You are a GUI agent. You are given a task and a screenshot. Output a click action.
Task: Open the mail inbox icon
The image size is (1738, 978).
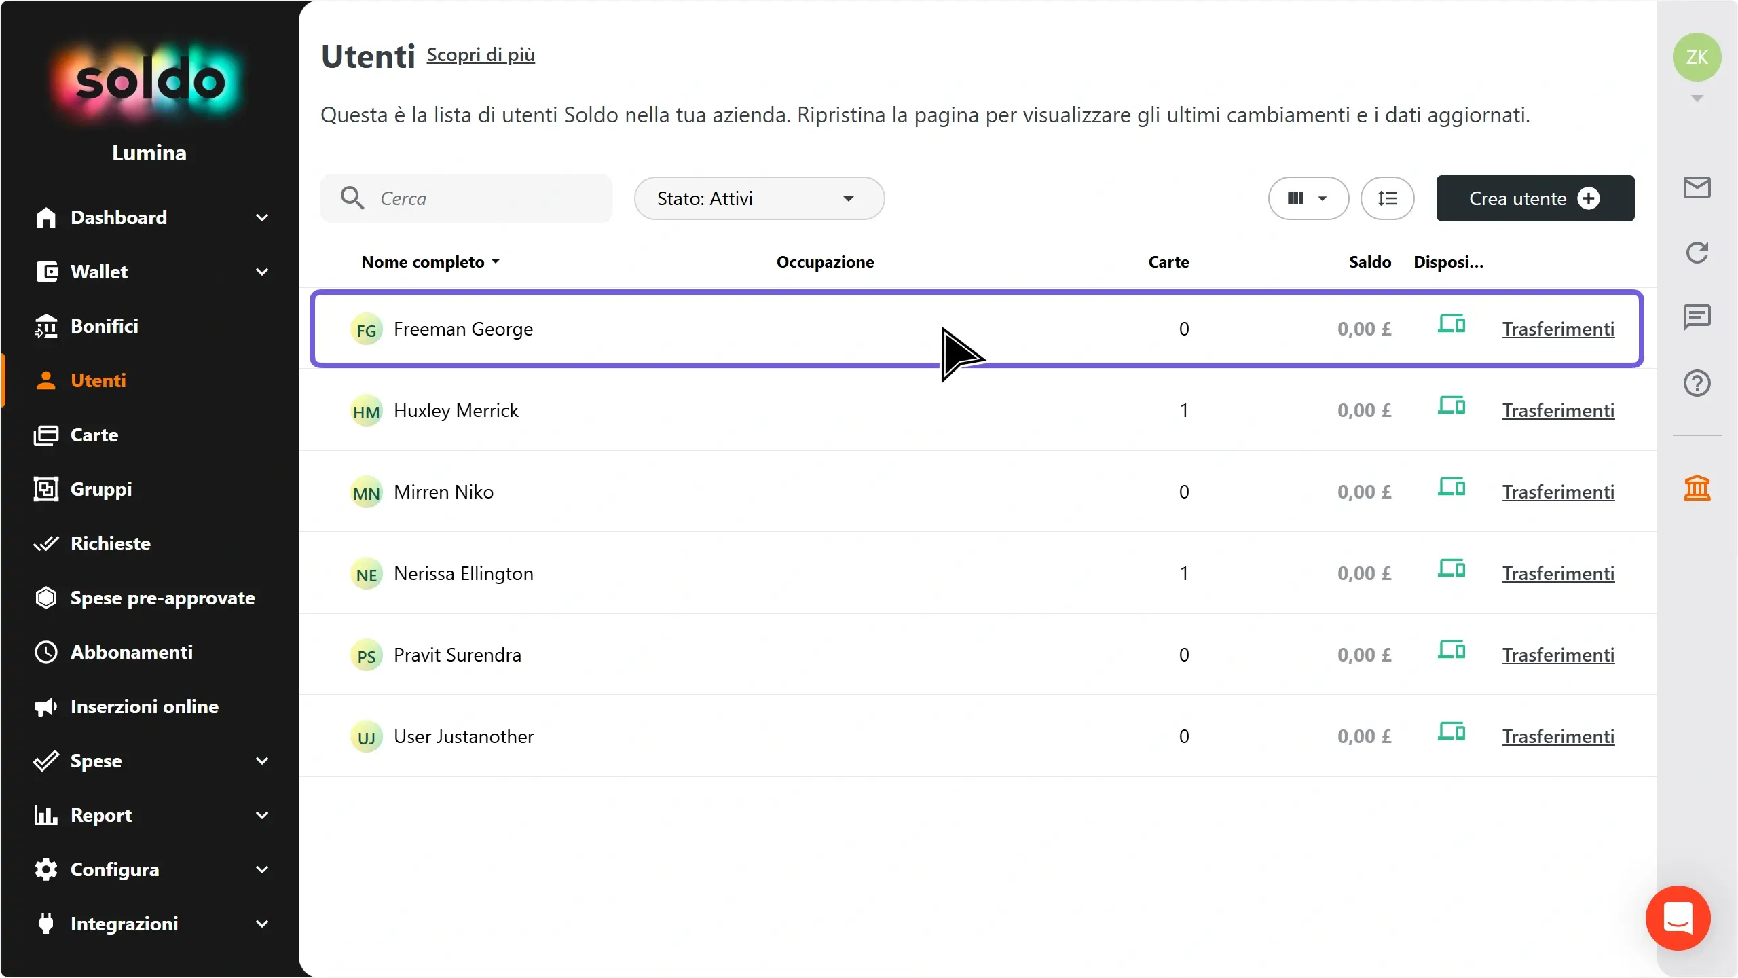pyautogui.click(x=1697, y=187)
